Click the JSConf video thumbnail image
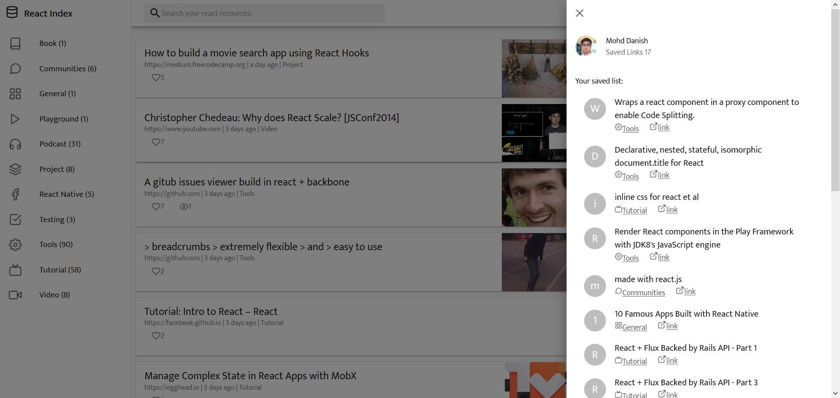The height and width of the screenshot is (398, 840). [x=534, y=133]
